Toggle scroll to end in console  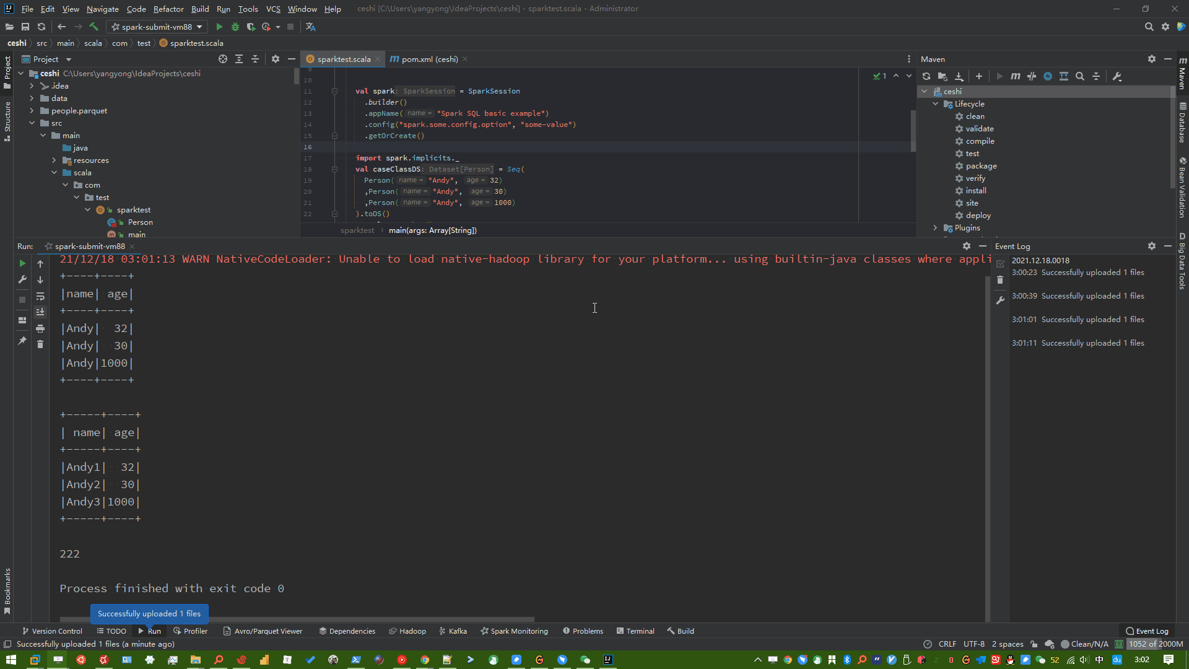40,312
